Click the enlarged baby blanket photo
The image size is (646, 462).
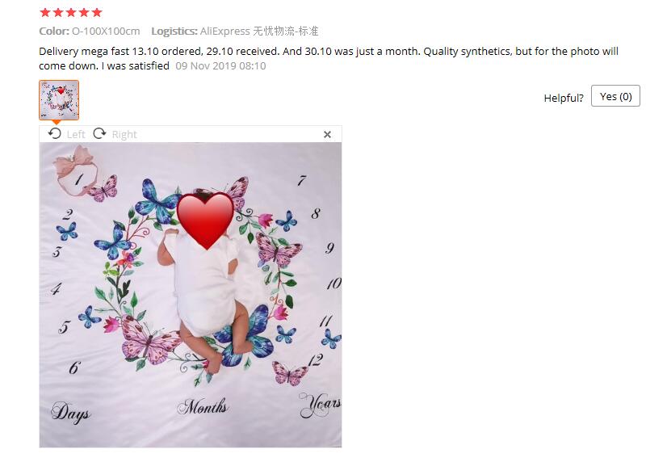click(x=191, y=295)
